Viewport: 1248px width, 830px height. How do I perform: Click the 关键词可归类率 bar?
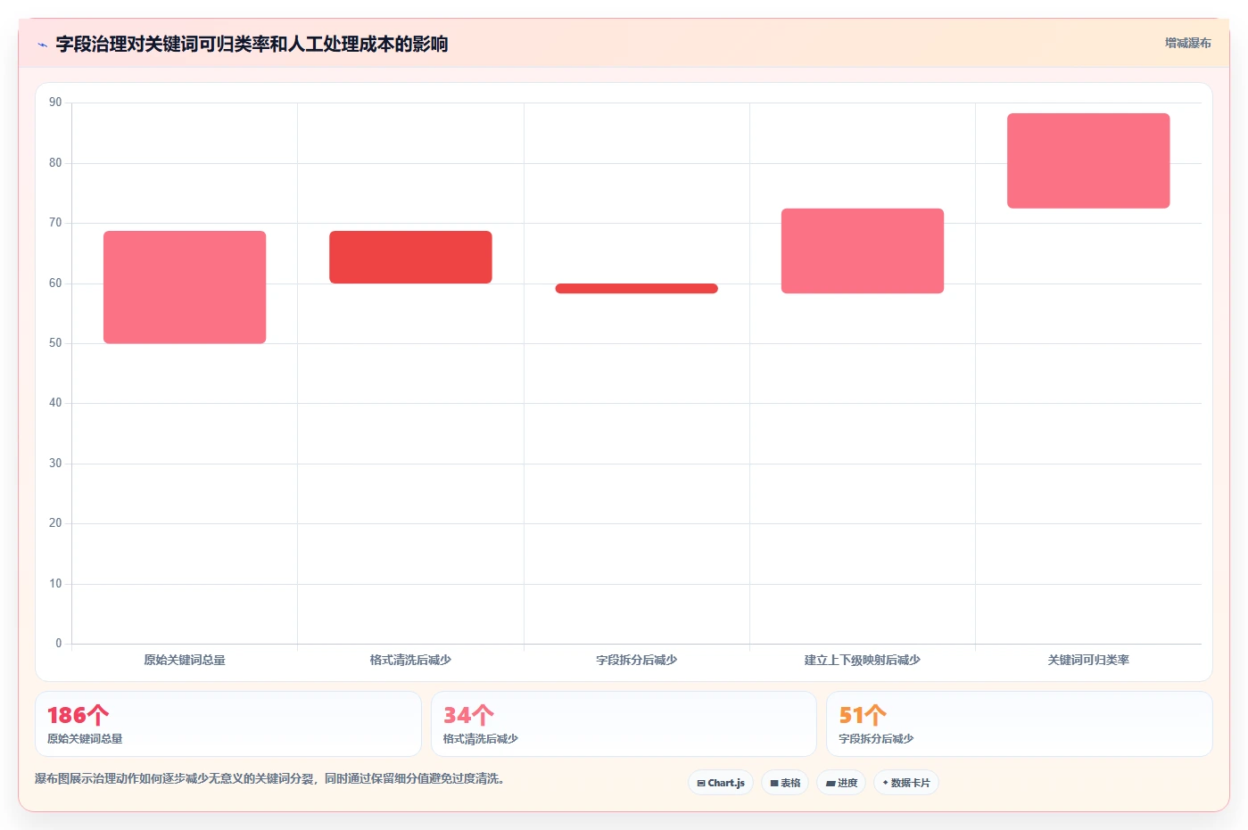pyautogui.click(x=1088, y=160)
